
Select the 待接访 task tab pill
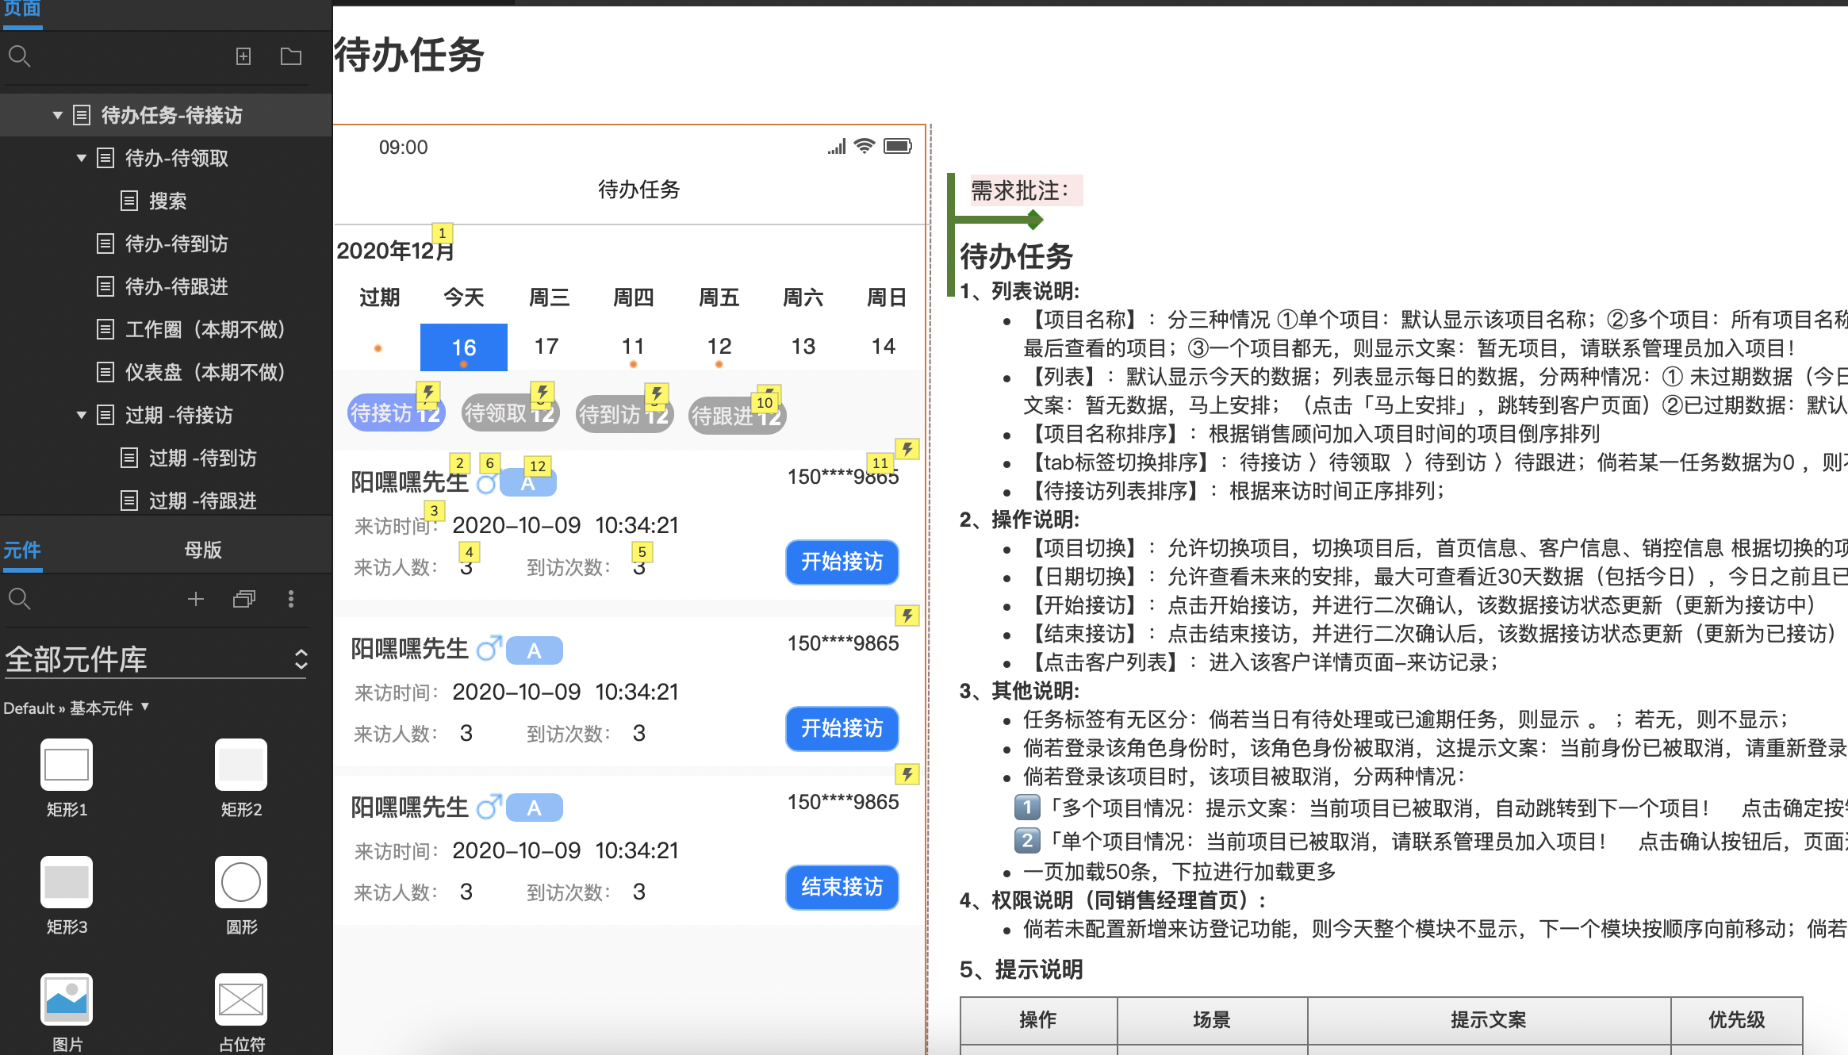click(x=396, y=413)
